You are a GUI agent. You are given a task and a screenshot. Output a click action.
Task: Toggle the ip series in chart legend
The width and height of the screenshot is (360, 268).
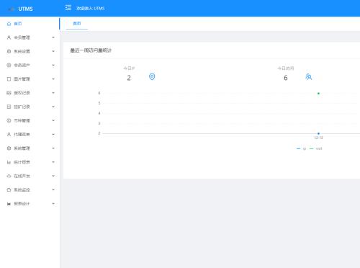pyautogui.click(x=301, y=148)
